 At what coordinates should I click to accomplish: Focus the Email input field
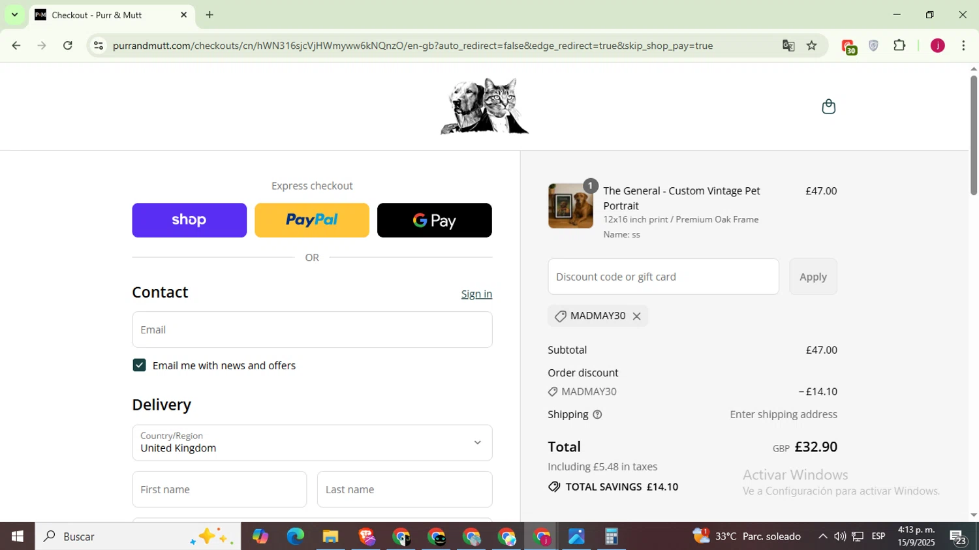[x=312, y=329]
